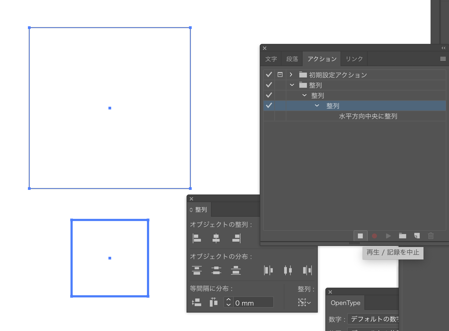Click horizontal align left icon
This screenshot has height=331, width=449.
tap(197, 238)
